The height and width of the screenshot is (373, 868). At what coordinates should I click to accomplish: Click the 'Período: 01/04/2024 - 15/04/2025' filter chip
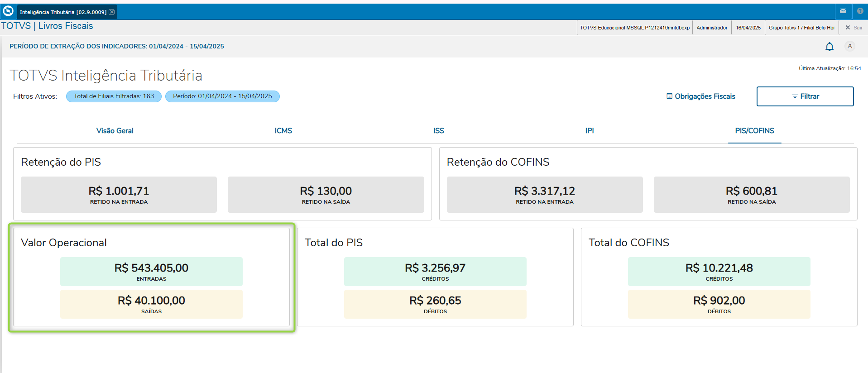222,96
